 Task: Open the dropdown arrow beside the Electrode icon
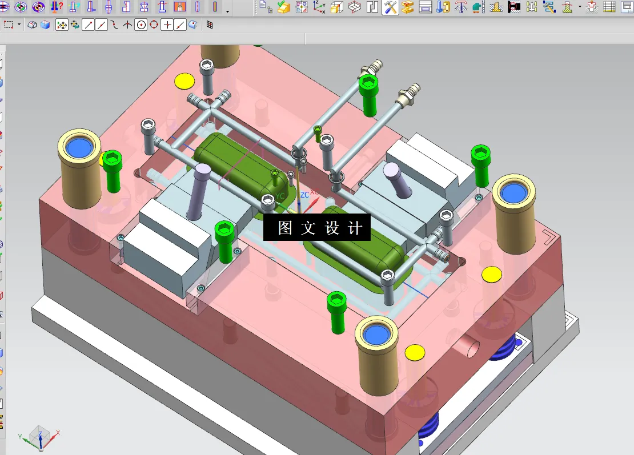coord(580,7)
